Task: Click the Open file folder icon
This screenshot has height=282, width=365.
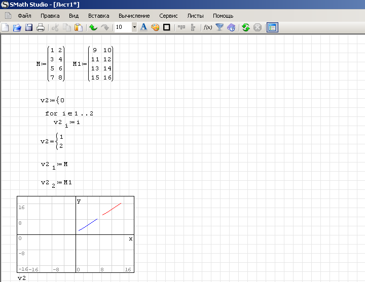Action: pos(17,27)
